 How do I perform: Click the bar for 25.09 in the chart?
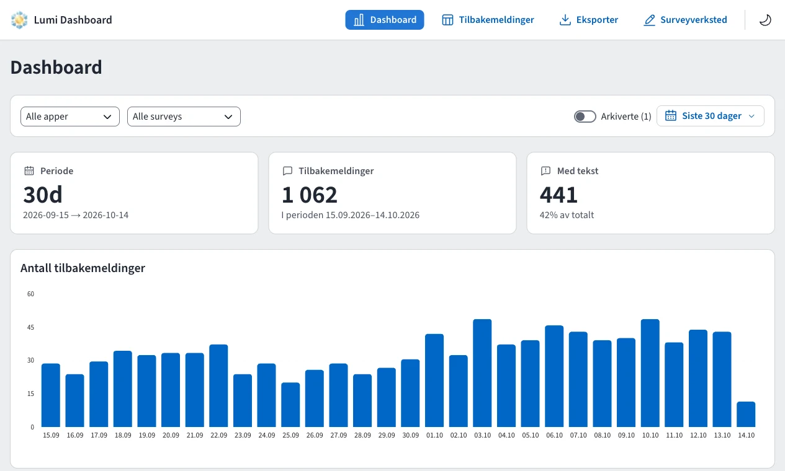tap(290, 405)
